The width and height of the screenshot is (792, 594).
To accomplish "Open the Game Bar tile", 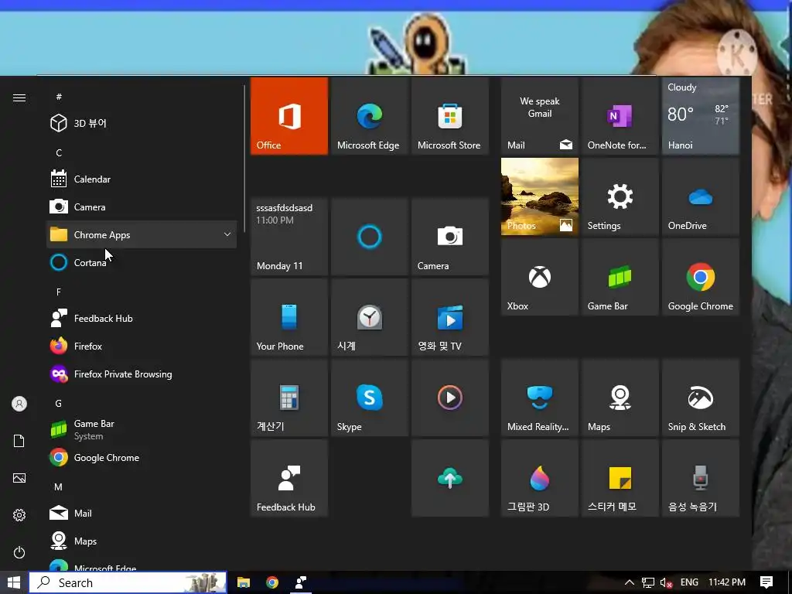I will tap(620, 277).
